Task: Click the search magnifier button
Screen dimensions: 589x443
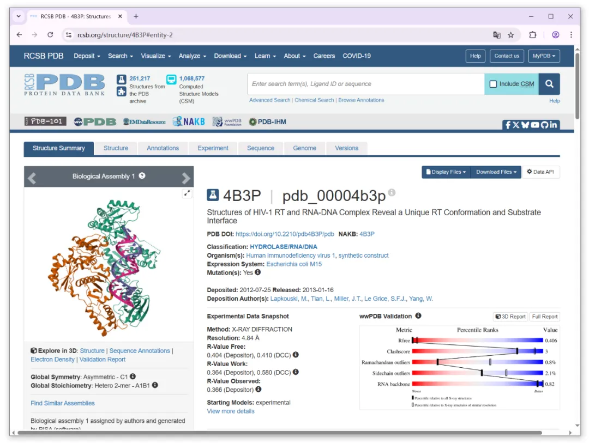Action: click(x=549, y=84)
